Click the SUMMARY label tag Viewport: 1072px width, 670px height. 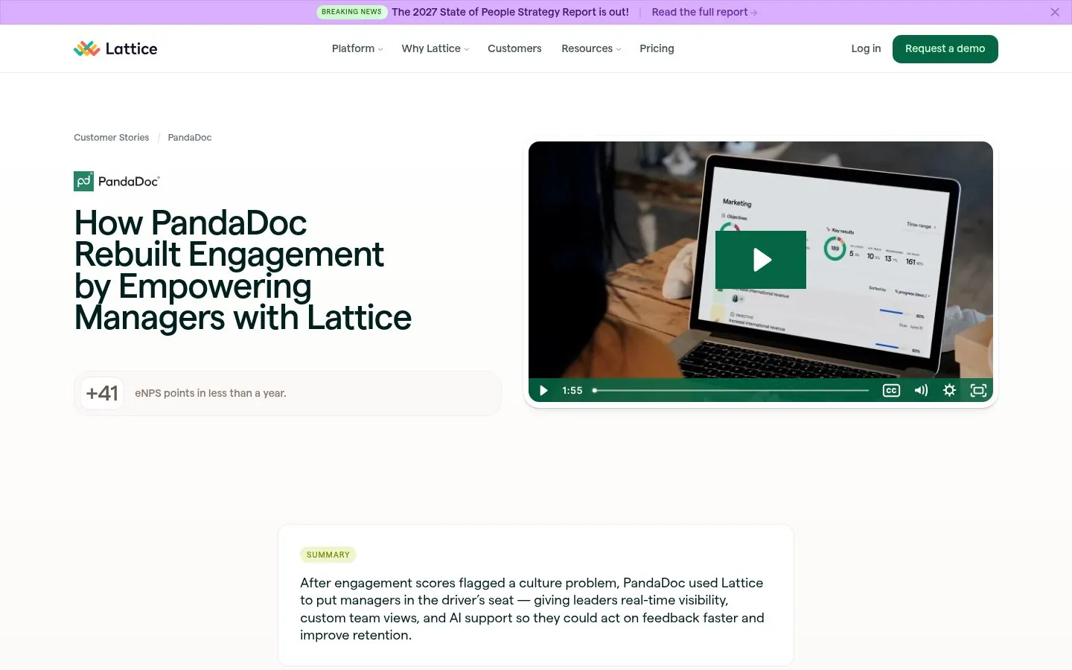328,555
